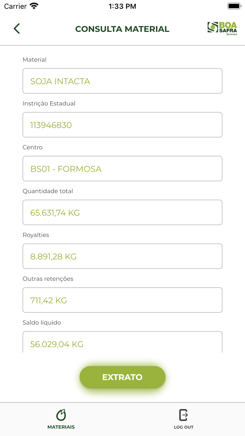Click the CONSULTA MATERIAL page title
Screen dimensions: 245x436
pyautogui.click(x=122, y=29)
